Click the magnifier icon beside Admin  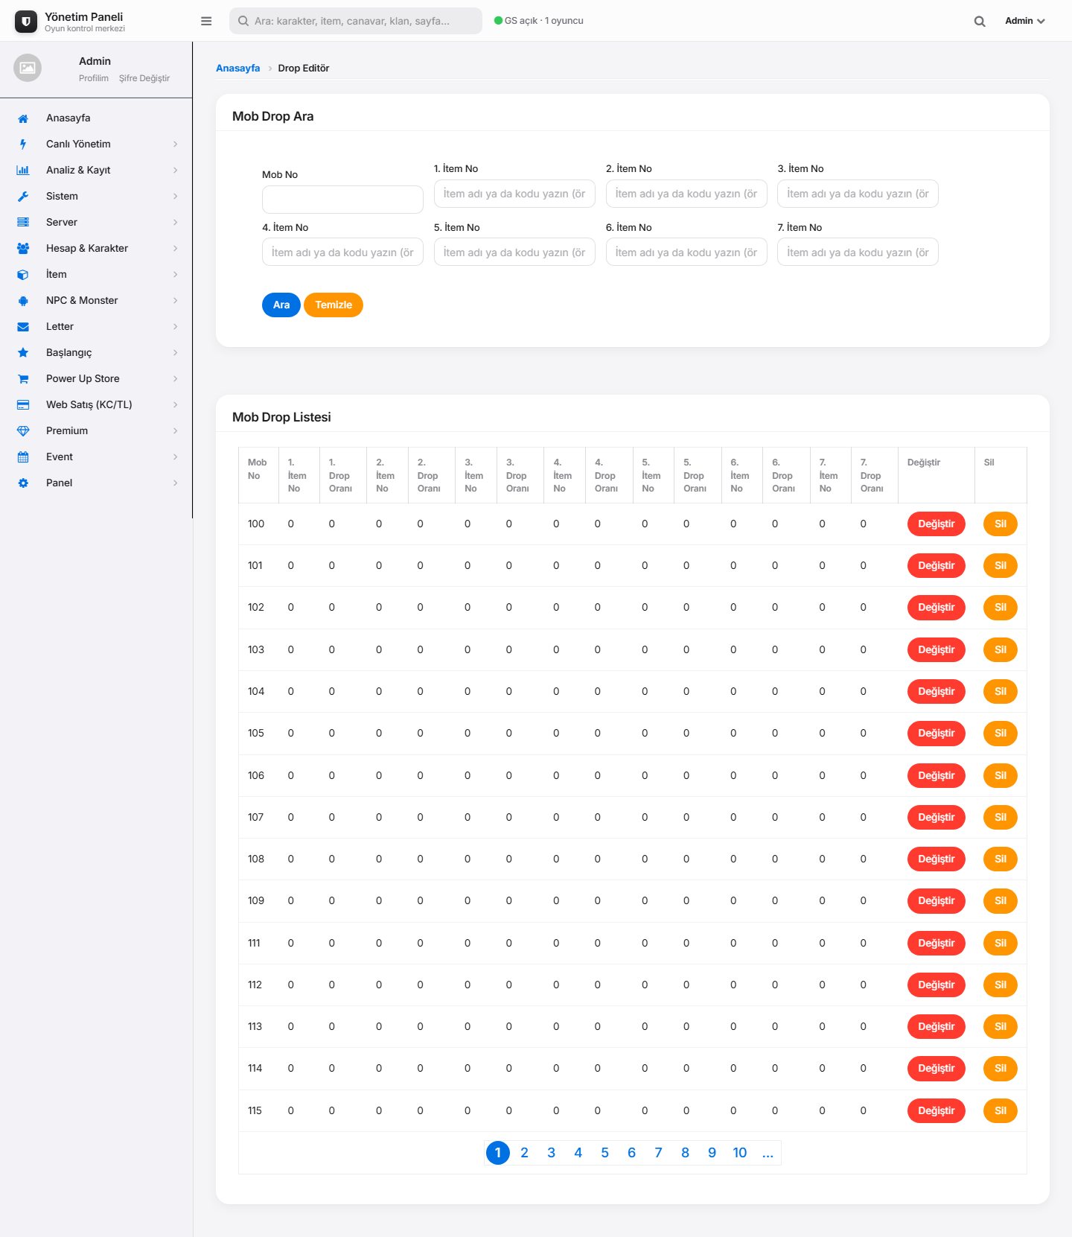pyautogui.click(x=980, y=22)
